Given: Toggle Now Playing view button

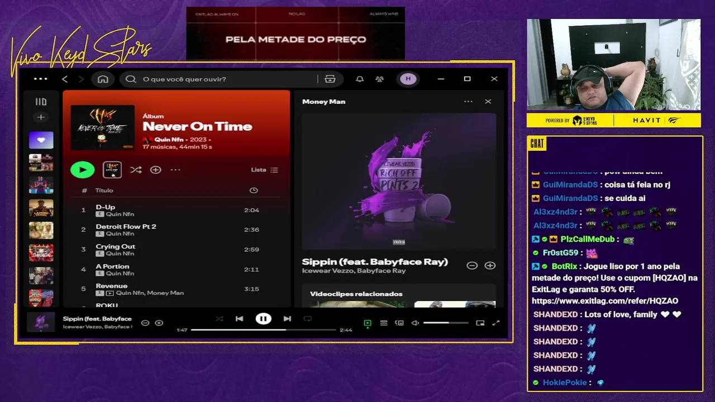Looking at the screenshot, I should [368, 323].
